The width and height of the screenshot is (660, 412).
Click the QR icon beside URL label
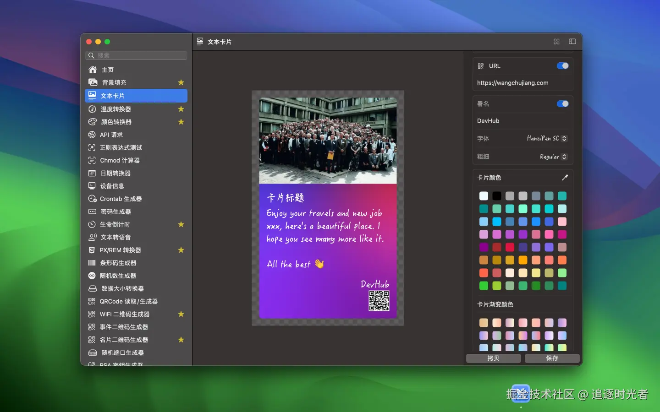pyautogui.click(x=481, y=66)
